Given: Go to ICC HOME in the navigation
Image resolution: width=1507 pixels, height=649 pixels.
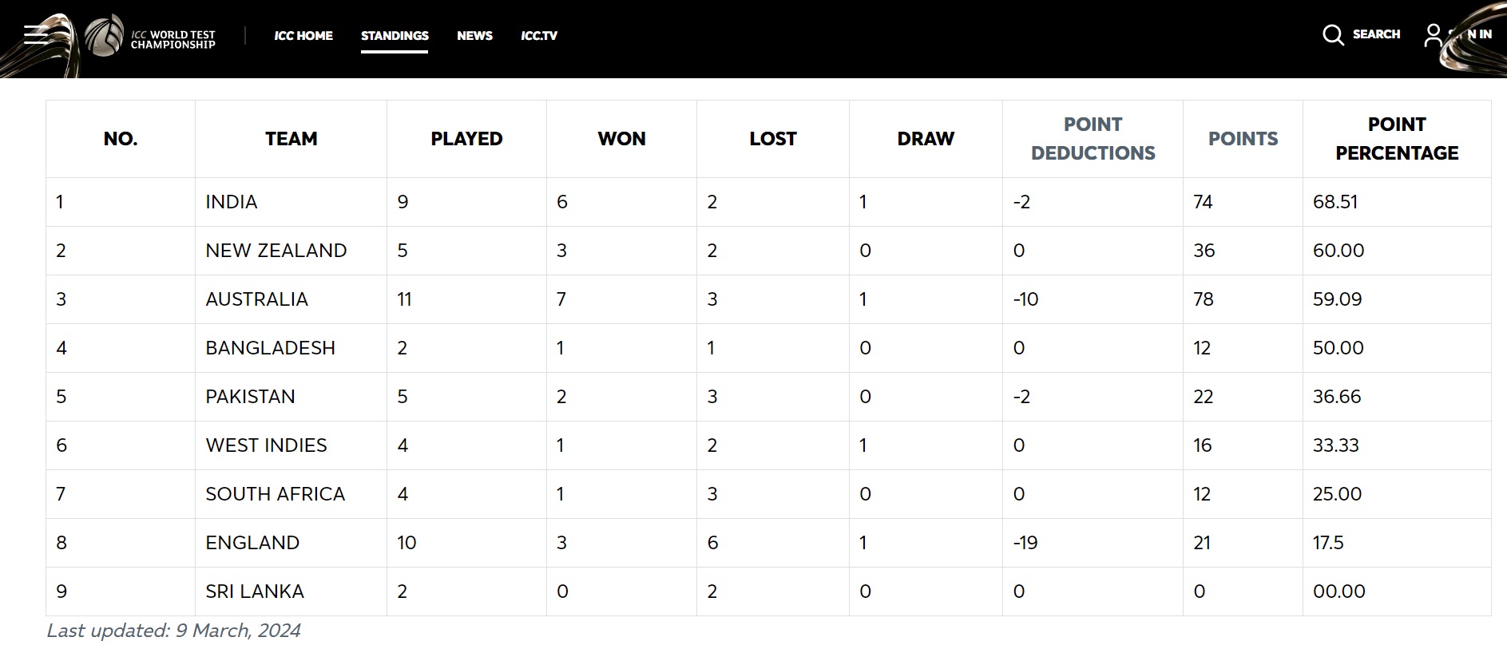Looking at the screenshot, I should coord(303,35).
